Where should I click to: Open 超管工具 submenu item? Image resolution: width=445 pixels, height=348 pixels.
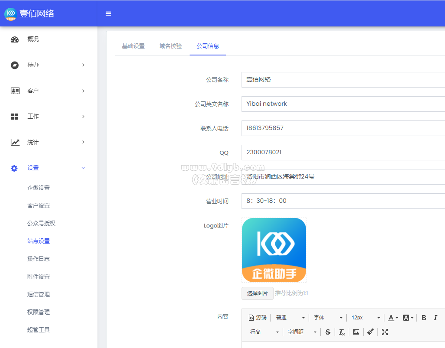[39, 330]
